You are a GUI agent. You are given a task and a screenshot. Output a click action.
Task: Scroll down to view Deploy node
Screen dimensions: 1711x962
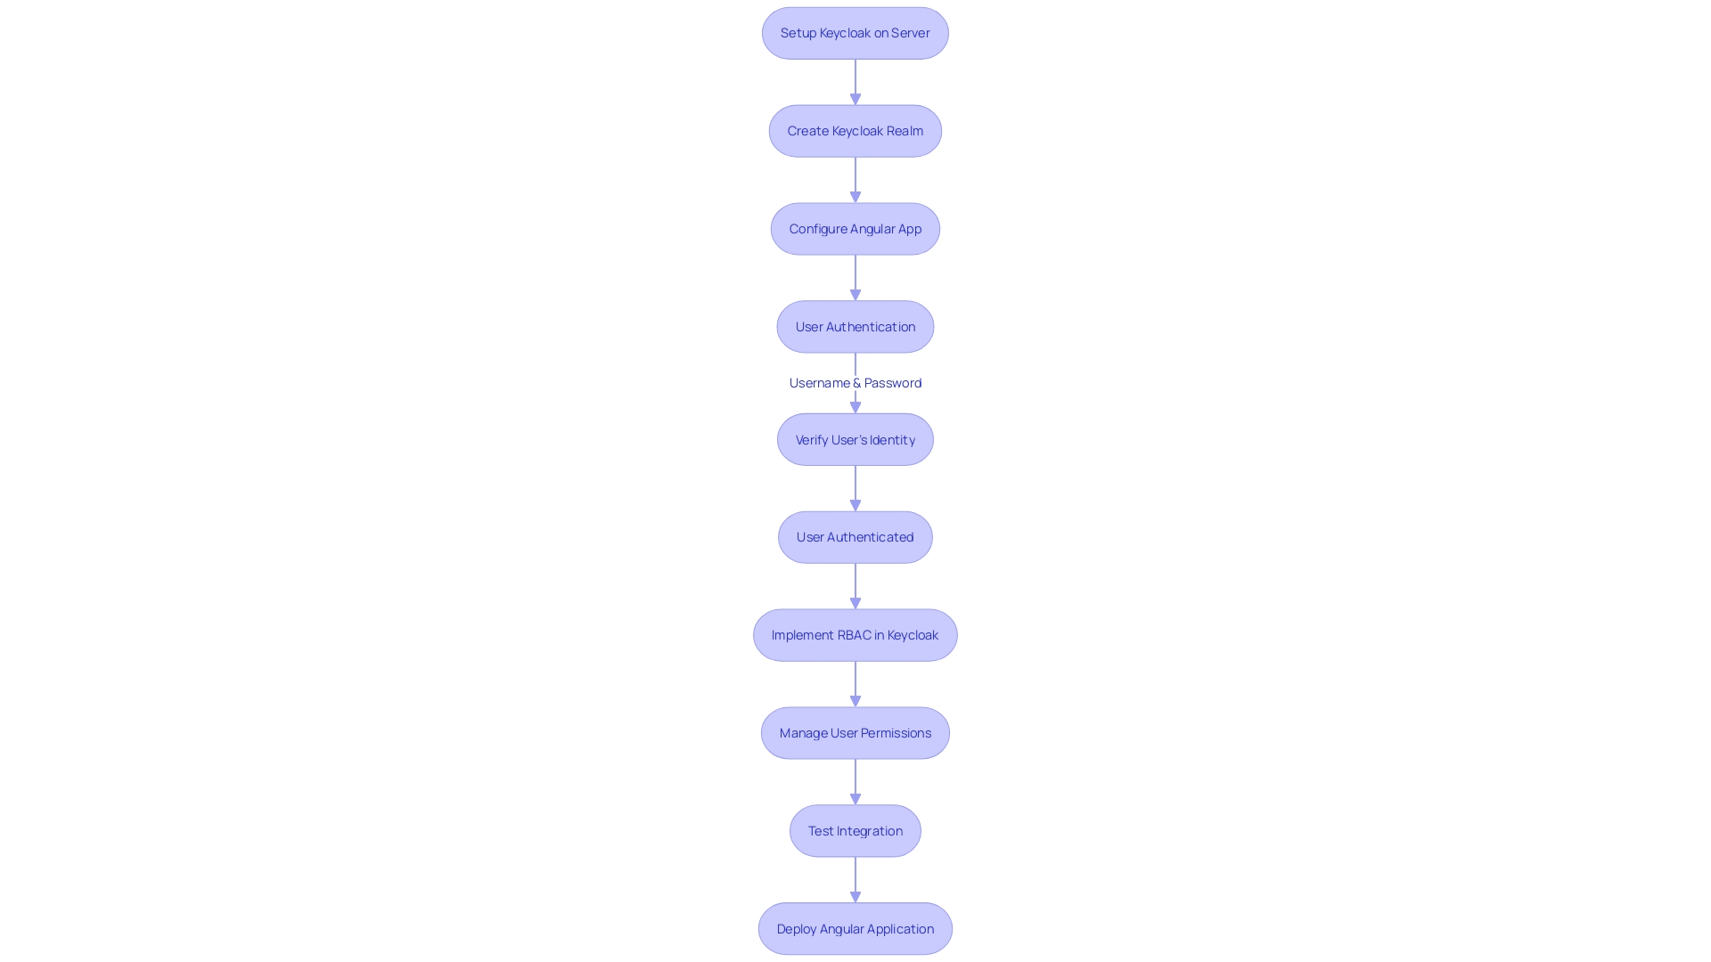855,928
